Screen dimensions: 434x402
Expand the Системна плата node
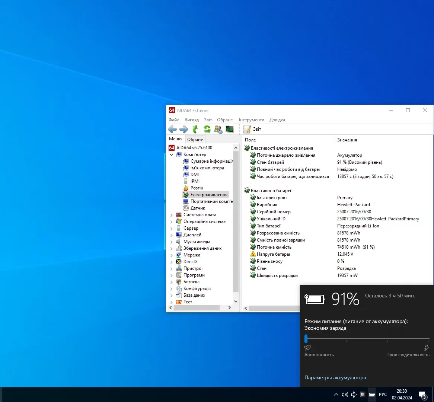pyautogui.click(x=172, y=215)
